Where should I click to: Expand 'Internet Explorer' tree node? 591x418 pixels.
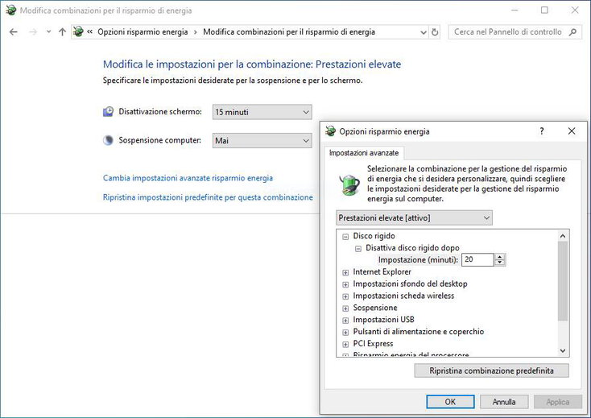click(345, 273)
